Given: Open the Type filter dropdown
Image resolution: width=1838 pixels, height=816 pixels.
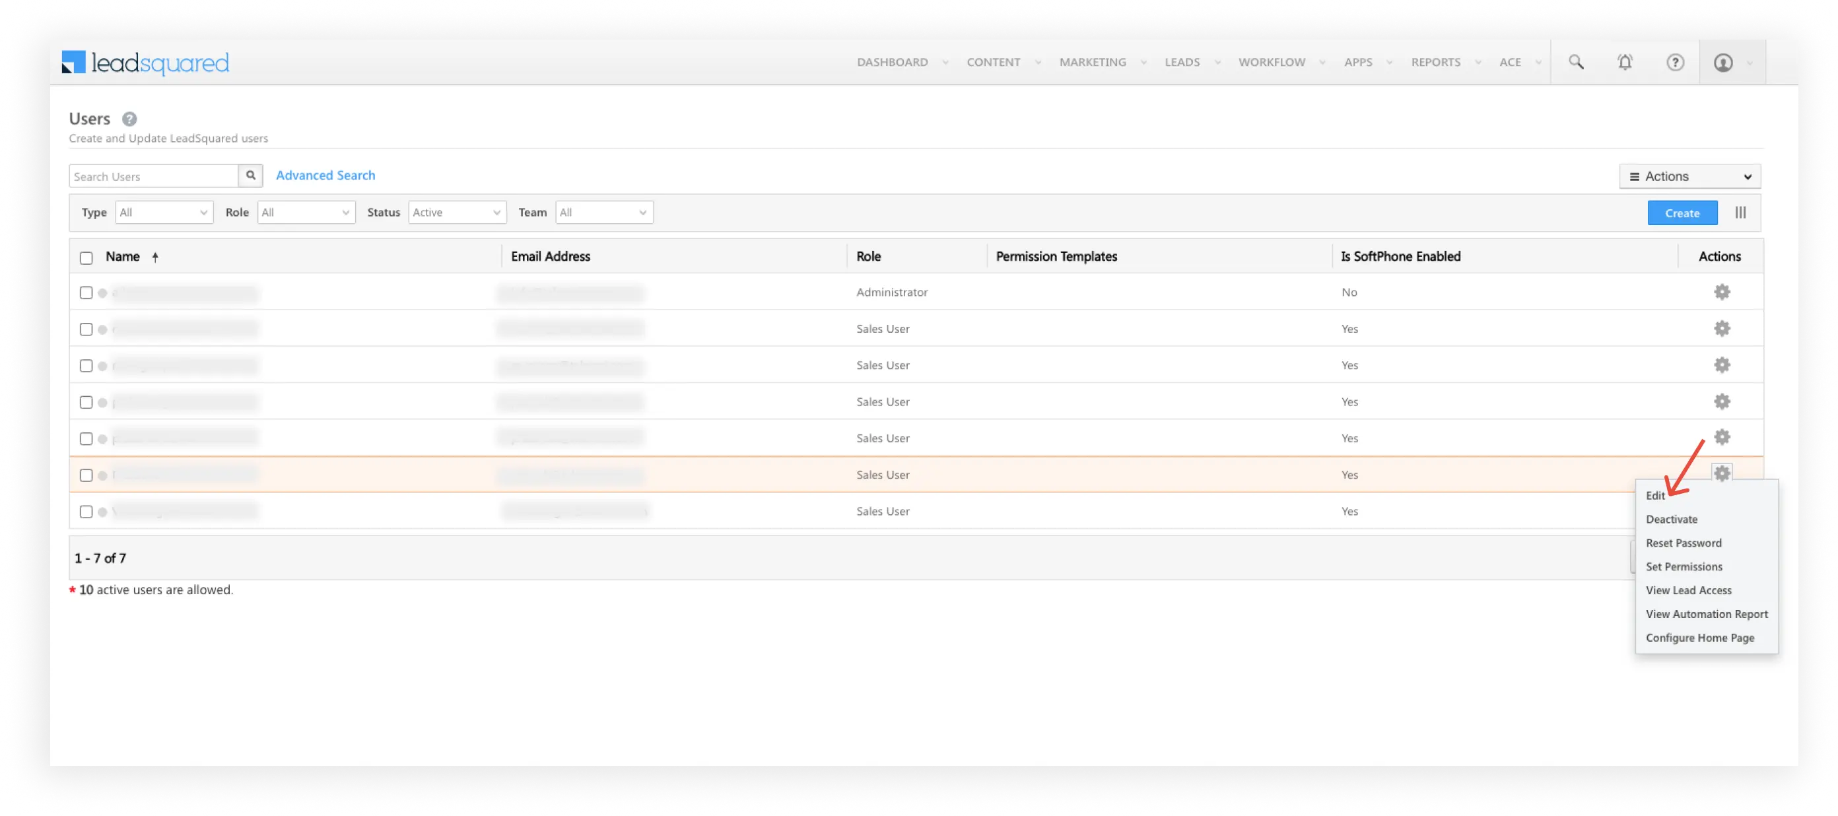Looking at the screenshot, I should [x=164, y=212].
